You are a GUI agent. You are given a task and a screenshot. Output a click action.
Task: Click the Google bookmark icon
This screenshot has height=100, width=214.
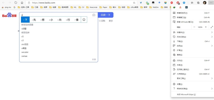point(14,7)
